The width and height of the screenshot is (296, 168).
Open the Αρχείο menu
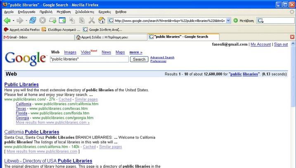[9, 12]
